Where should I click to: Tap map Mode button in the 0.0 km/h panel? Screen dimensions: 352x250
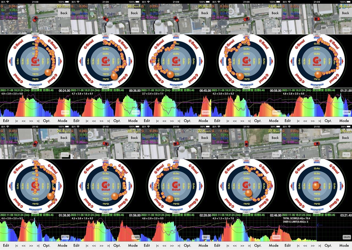click(346, 155)
